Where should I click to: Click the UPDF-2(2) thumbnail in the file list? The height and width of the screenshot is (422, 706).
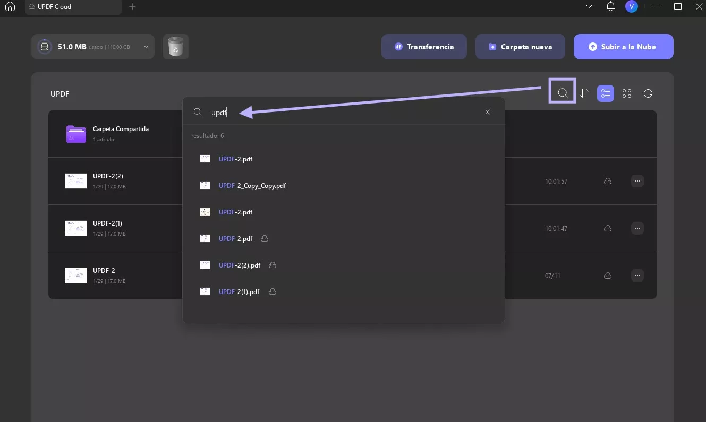76,181
